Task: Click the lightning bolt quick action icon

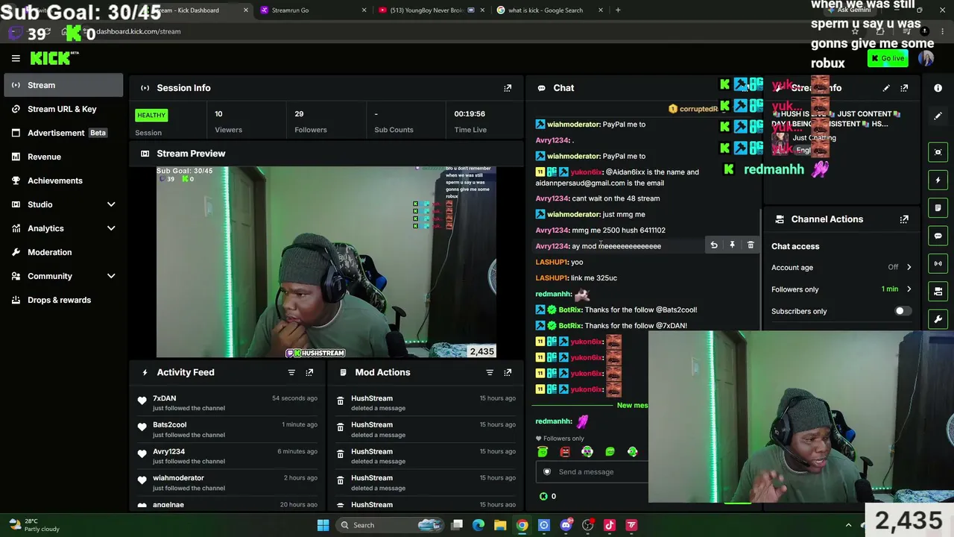Action: coord(938,180)
